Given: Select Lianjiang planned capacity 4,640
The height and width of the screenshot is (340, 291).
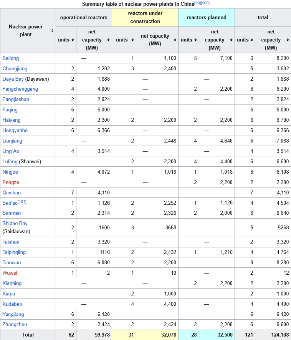Looking at the screenshot, I should click(x=226, y=141).
